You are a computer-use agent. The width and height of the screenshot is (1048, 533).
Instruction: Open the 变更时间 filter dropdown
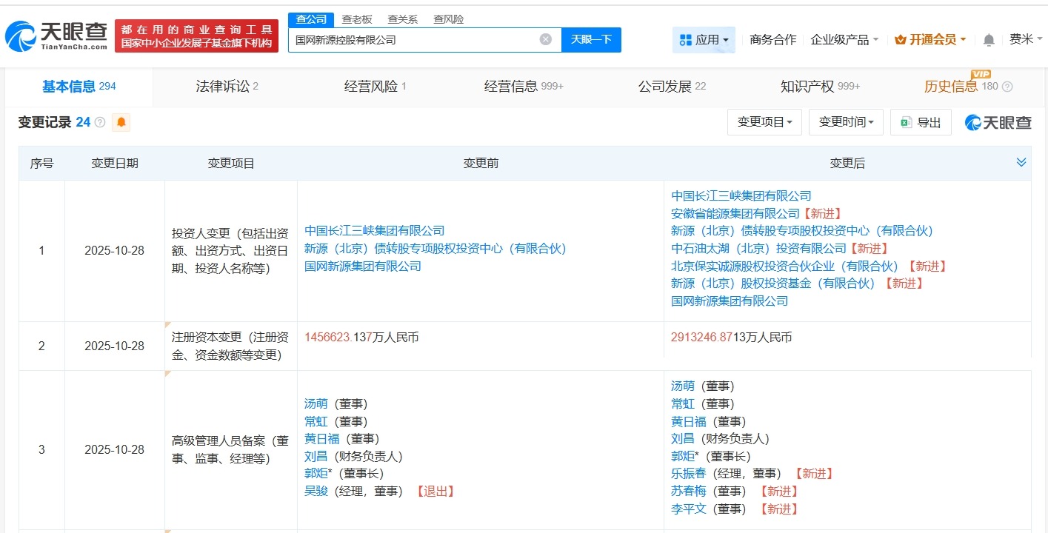[x=846, y=121]
